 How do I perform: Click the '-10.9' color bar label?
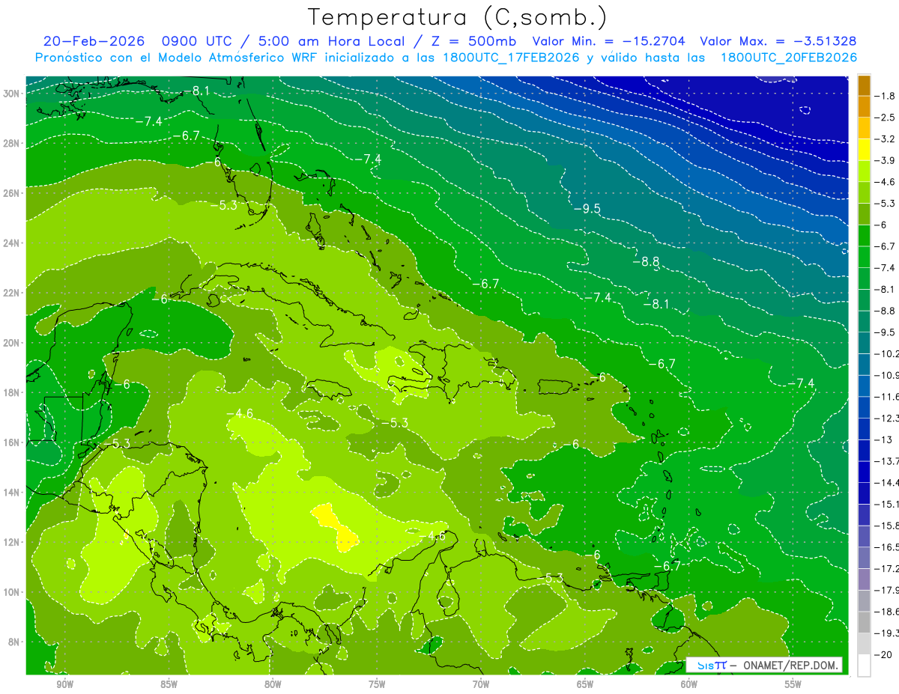pyautogui.click(x=886, y=375)
